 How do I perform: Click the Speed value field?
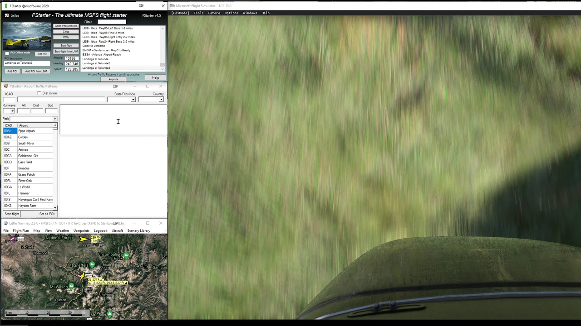click(71, 69)
